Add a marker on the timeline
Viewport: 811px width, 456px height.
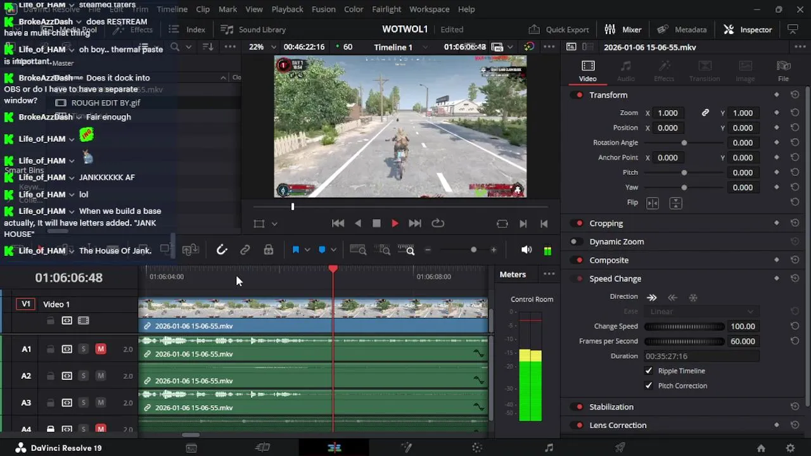[x=322, y=250]
